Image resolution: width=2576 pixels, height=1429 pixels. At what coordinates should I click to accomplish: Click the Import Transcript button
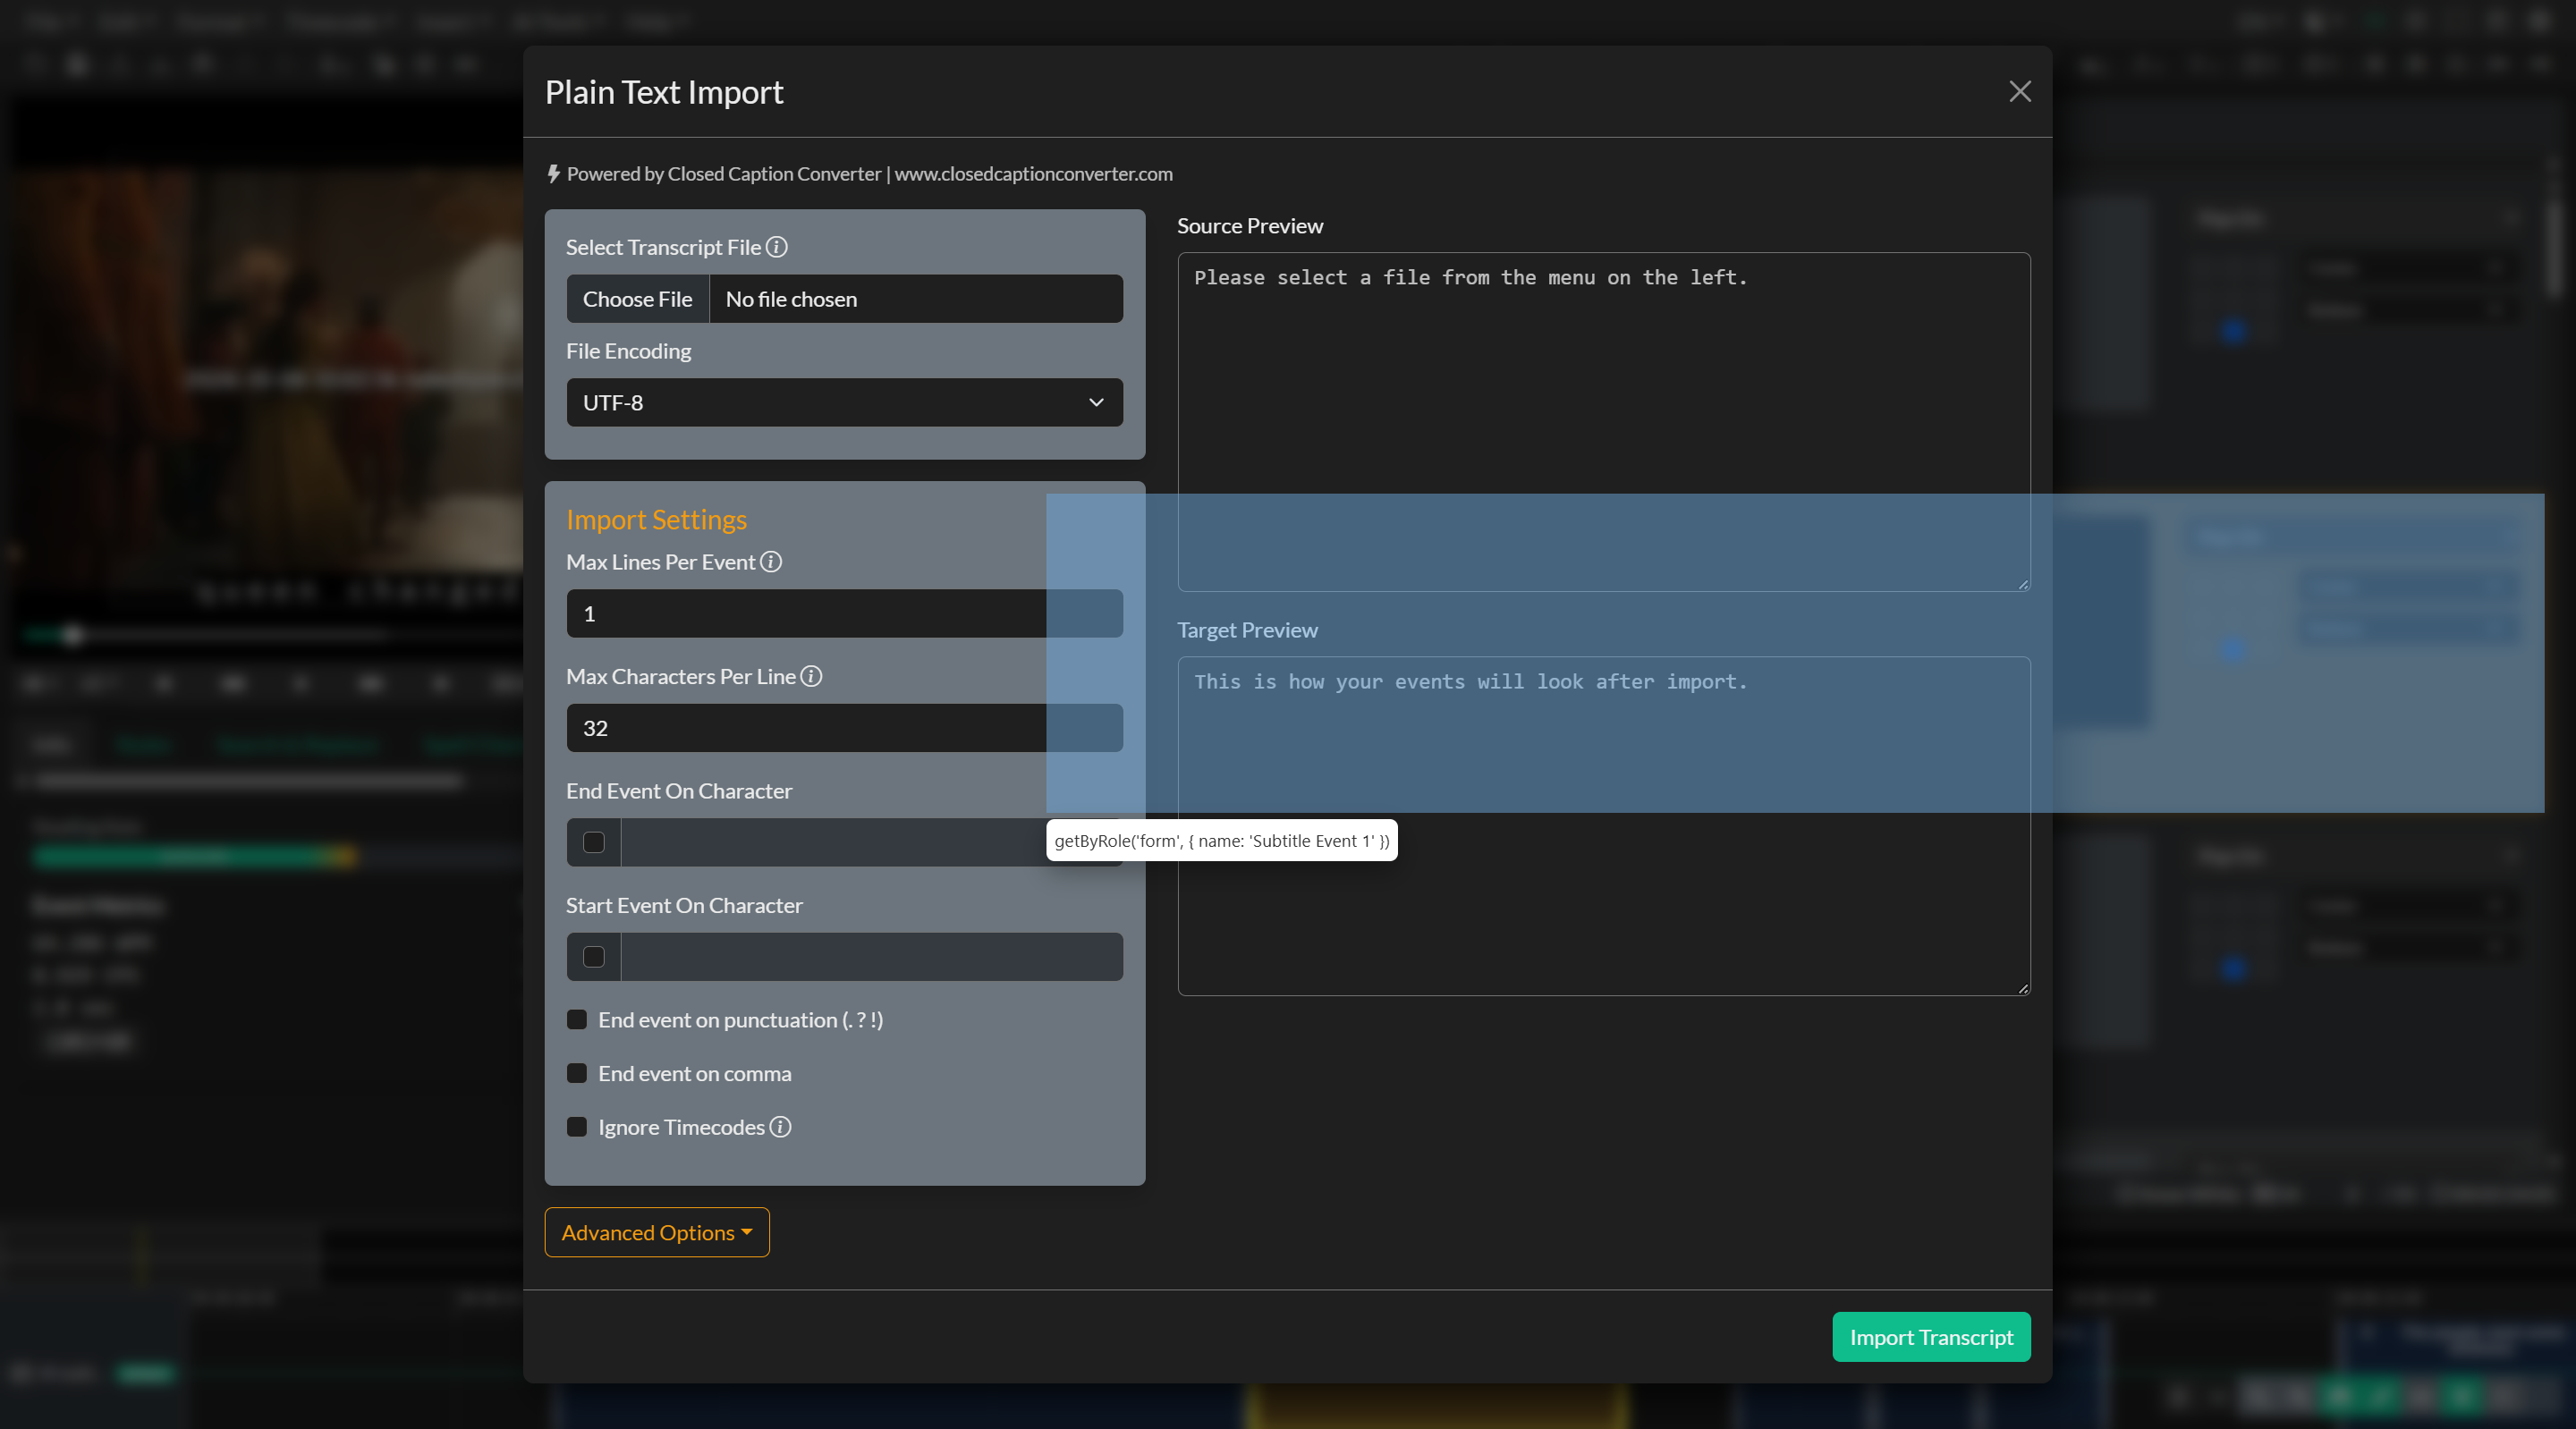pyautogui.click(x=1930, y=1336)
